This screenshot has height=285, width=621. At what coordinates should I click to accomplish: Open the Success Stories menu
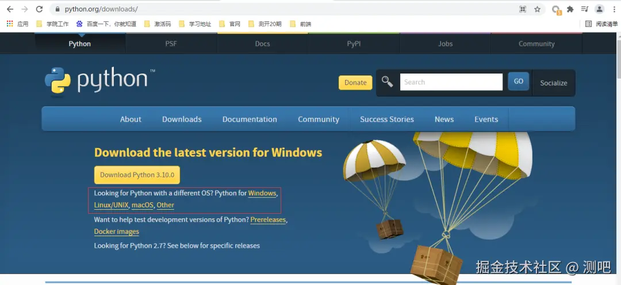pyautogui.click(x=387, y=119)
